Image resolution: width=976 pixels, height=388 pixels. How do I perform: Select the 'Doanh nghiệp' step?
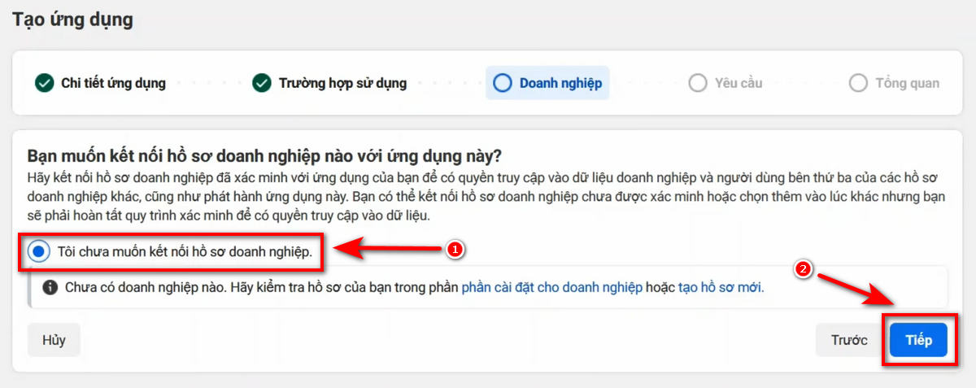[547, 83]
